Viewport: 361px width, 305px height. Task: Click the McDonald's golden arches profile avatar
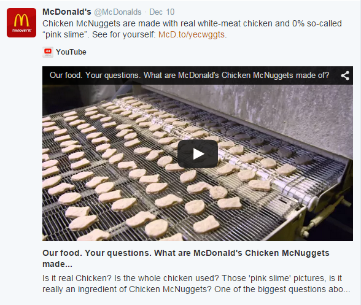21,23
